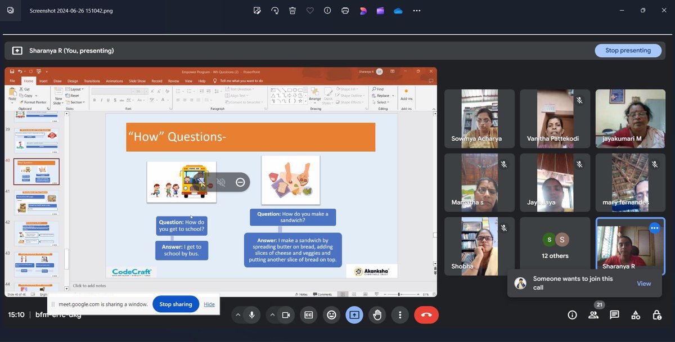
Task: Leave the call with the red button
Action: 426,315
